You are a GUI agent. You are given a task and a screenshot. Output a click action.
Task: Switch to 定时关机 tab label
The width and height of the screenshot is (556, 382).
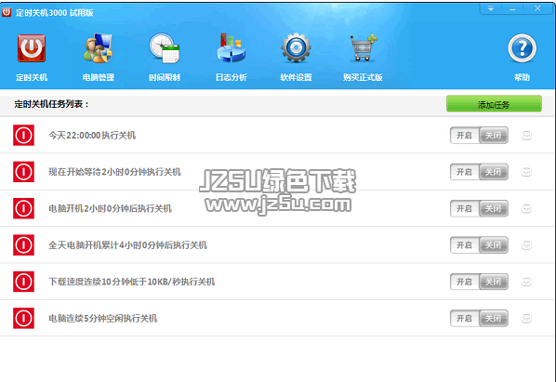(x=32, y=77)
